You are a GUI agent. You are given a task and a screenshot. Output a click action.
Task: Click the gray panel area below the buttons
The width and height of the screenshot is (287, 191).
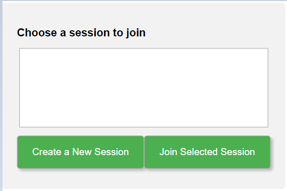[143, 179]
